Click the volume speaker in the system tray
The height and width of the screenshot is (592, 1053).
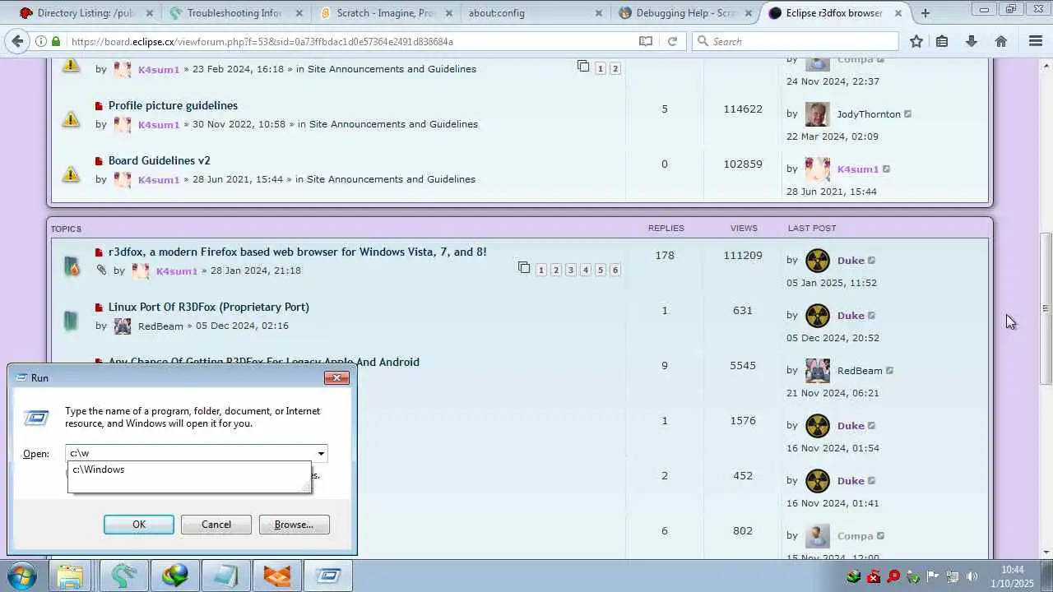(972, 576)
